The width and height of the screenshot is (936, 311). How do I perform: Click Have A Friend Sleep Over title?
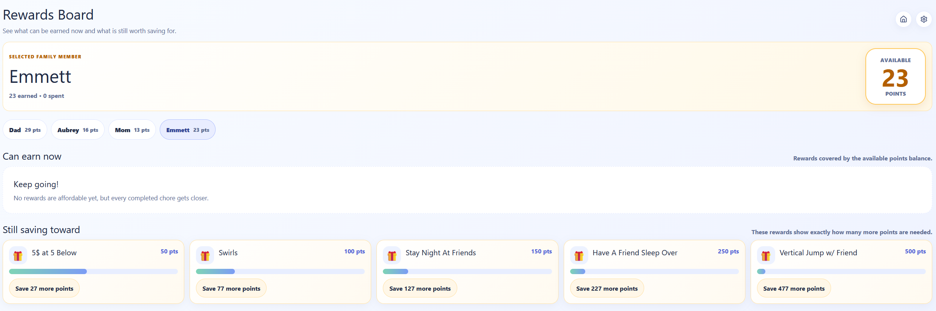tap(635, 253)
